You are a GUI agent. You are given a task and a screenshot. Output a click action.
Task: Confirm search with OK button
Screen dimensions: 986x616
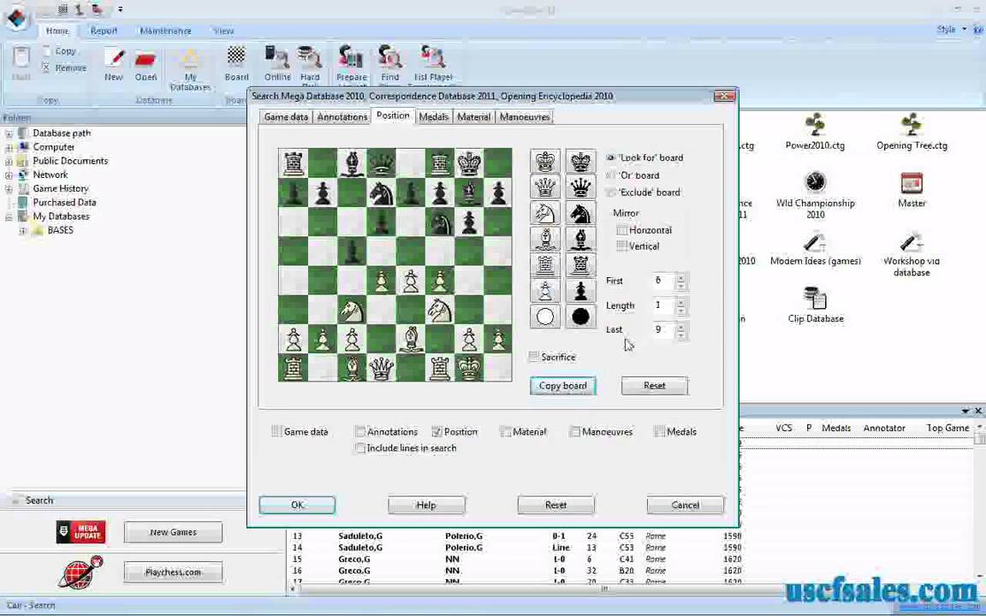point(298,505)
